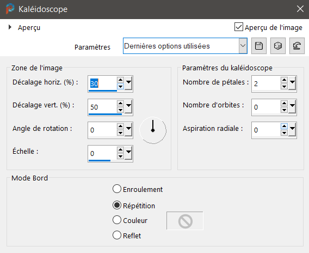Select the Couleur edge mode option
309x253 pixels.
(117, 220)
